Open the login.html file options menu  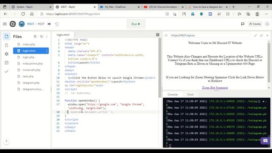click(47, 51)
